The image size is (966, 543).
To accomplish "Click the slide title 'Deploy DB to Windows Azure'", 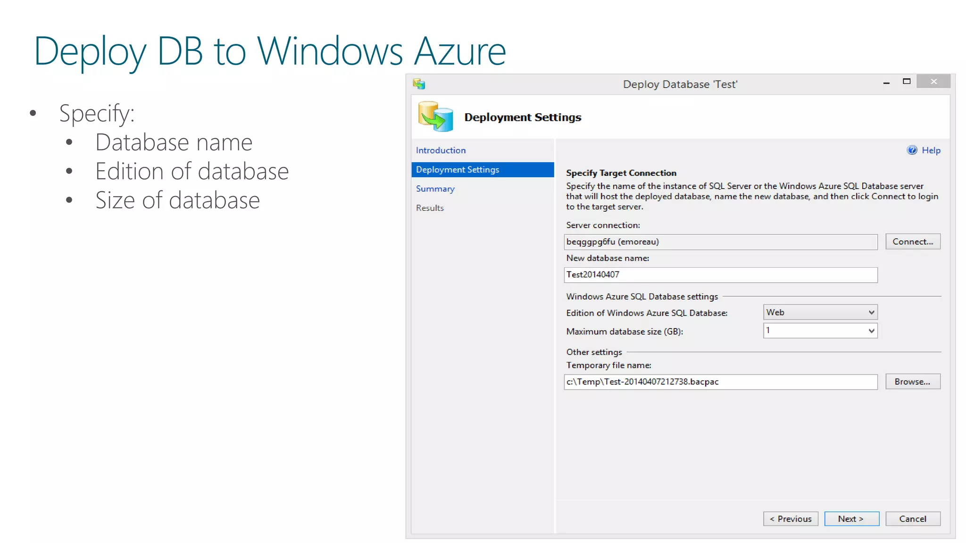I will click(x=270, y=51).
